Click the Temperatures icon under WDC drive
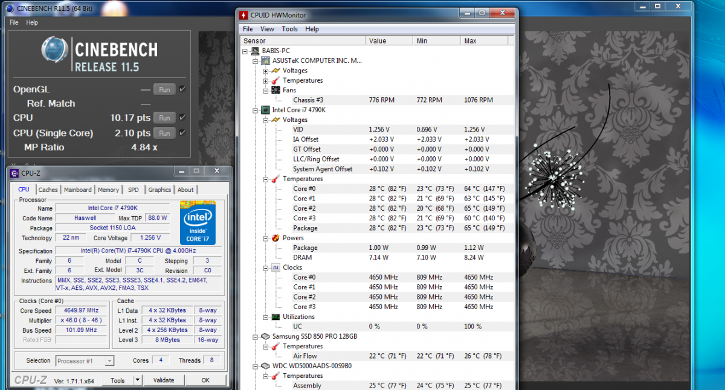The width and height of the screenshot is (725, 390). 275,376
